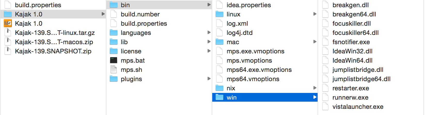Select the fsnotifier.exe file
The width and height of the screenshot is (425, 115).
tap(351, 42)
